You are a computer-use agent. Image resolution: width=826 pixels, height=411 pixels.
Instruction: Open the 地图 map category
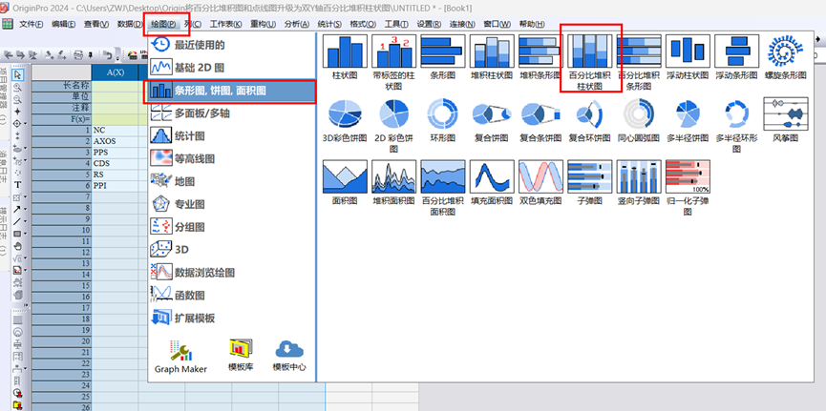click(230, 181)
